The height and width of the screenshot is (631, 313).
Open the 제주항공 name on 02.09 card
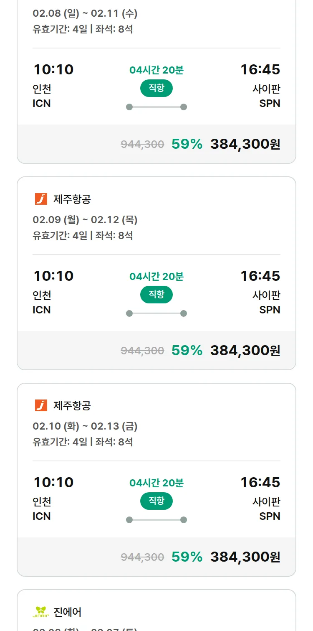(72, 199)
